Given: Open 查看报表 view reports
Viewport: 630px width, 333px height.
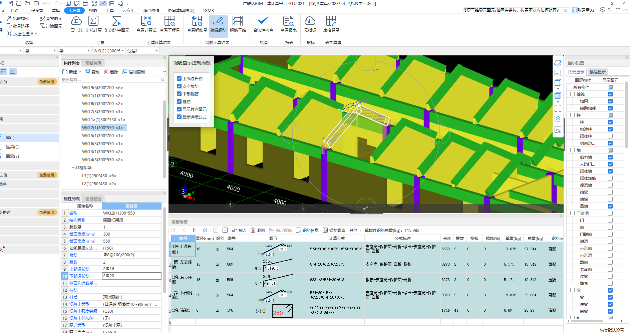Looking at the screenshot, I should tap(288, 24).
